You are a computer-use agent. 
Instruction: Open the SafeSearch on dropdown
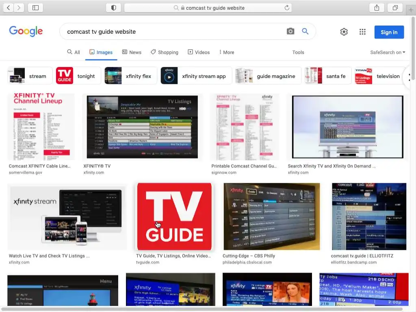pos(388,52)
